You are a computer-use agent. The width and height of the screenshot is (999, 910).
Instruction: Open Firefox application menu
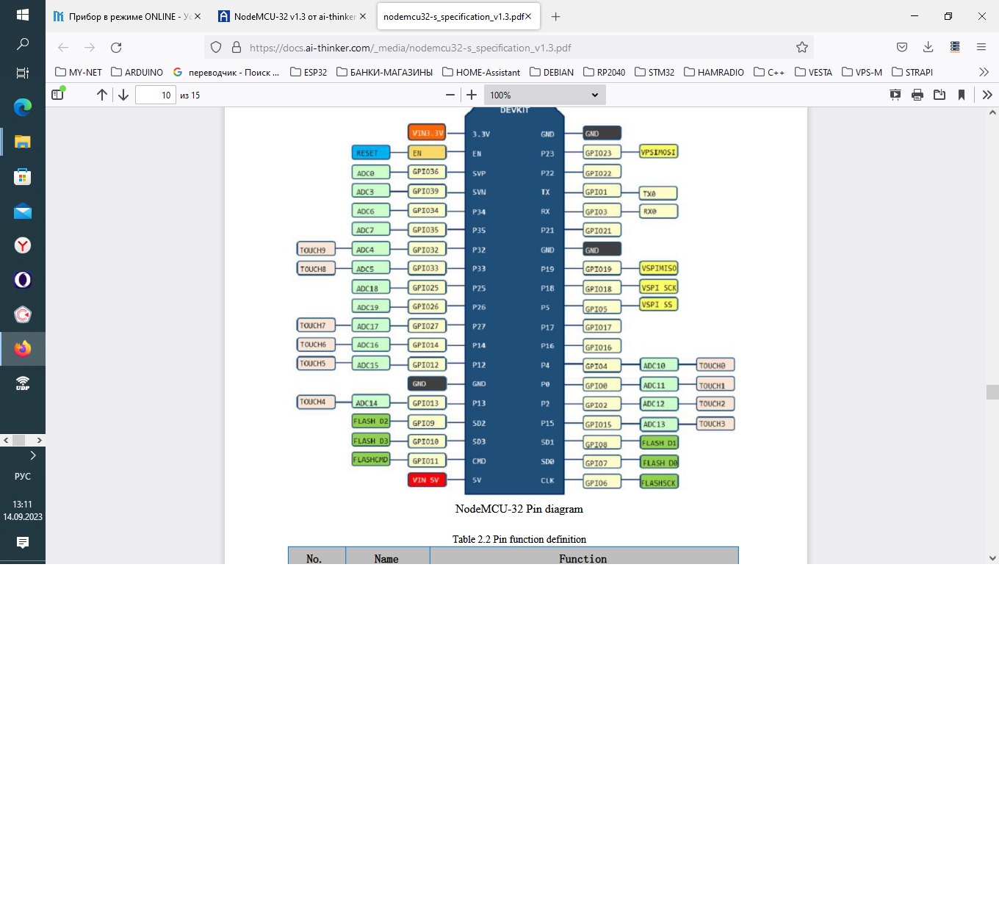pos(981,47)
